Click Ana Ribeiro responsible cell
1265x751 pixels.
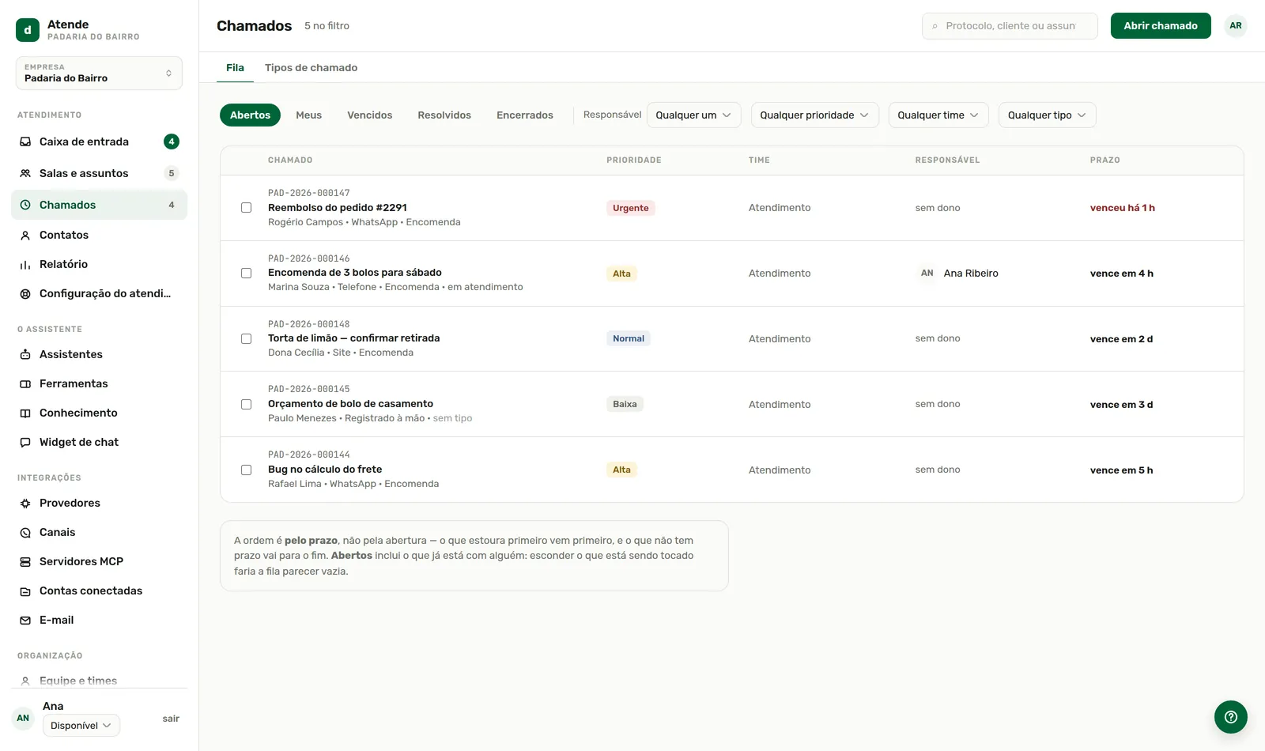(x=959, y=274)
